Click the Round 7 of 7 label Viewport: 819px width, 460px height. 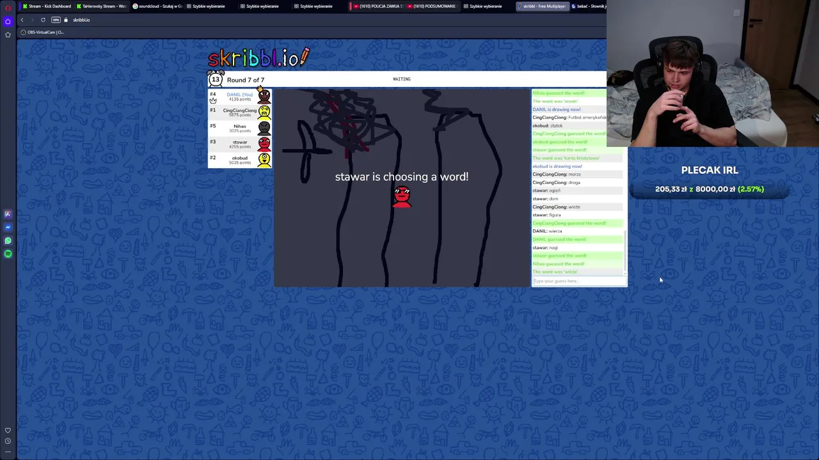tap(245, 80)
